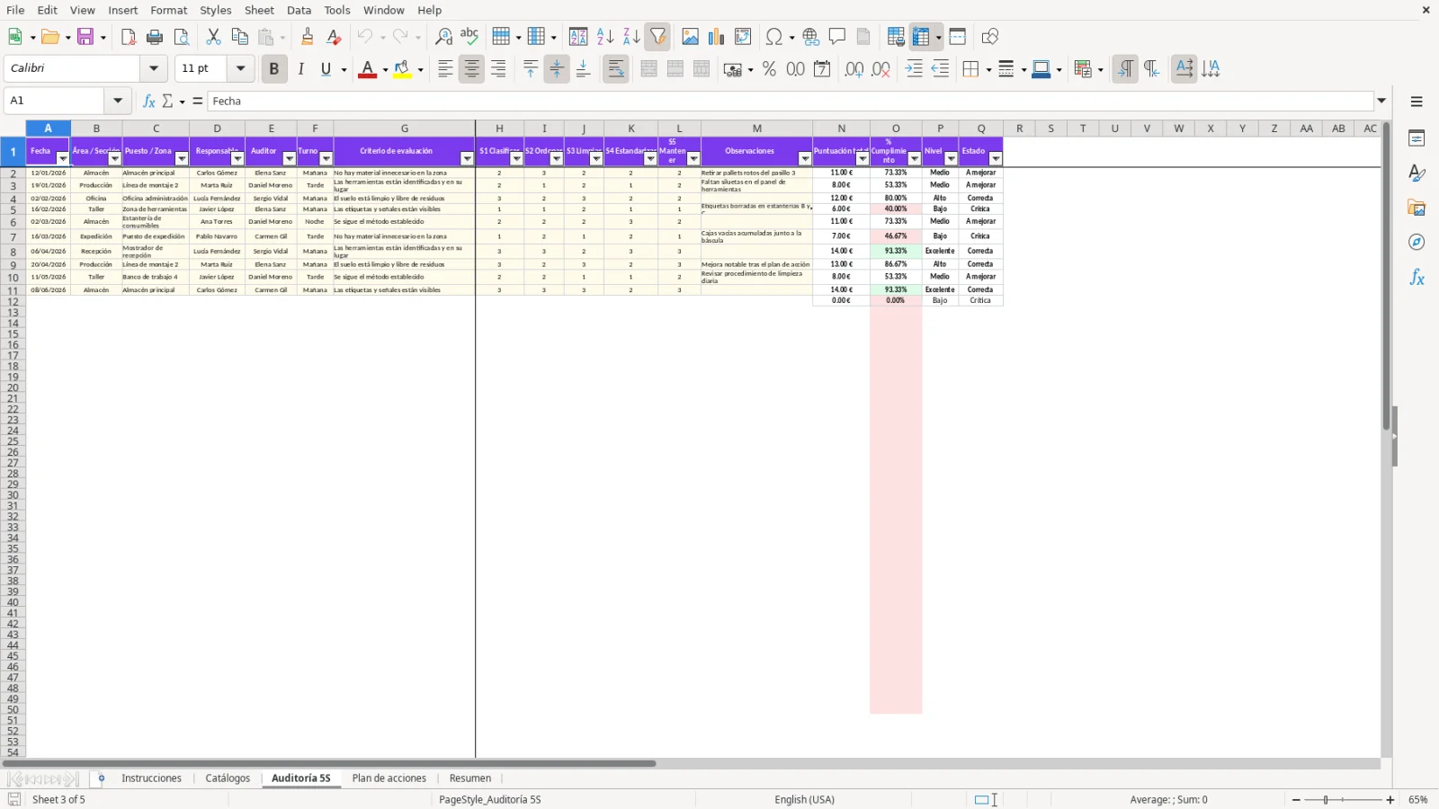Viewport: 1439px width, 809px height.
Task: Toggle Center Horizontally alignment
Action: pyautogui.click(x=471, y=69)
